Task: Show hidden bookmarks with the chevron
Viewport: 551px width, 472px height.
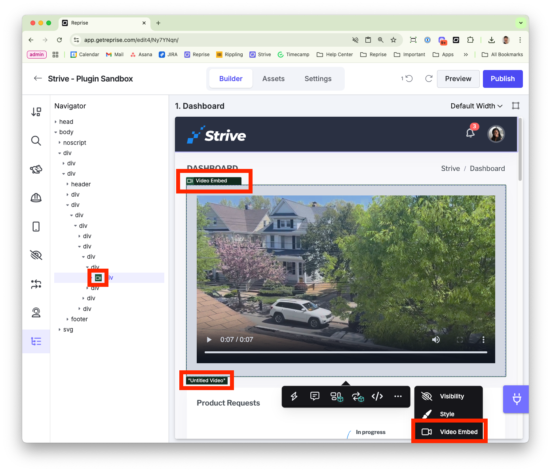Action: (466, 55)
